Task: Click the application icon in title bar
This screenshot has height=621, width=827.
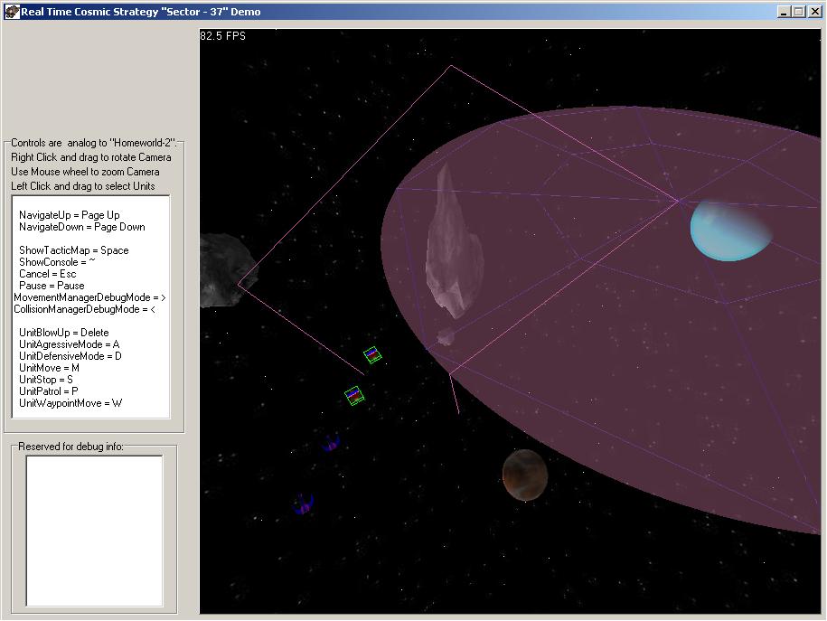Action: click(12, 12)
